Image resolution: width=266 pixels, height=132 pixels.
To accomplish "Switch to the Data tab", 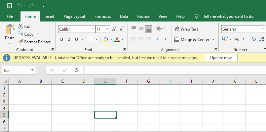I will pos(124,16).
